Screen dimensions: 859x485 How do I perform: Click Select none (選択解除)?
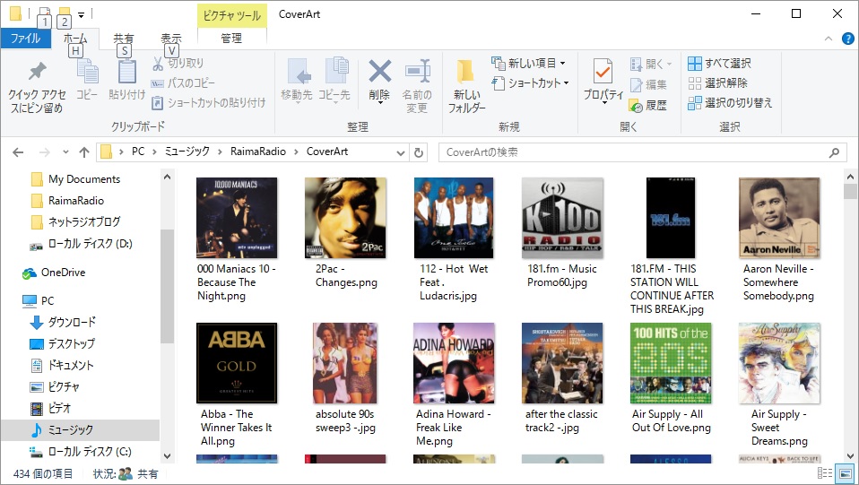(x=717, y=83)
